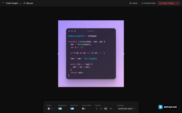Open the JavaScript (auto) language dropdown
Screen dimensions: 182x113
coord(126,108)
